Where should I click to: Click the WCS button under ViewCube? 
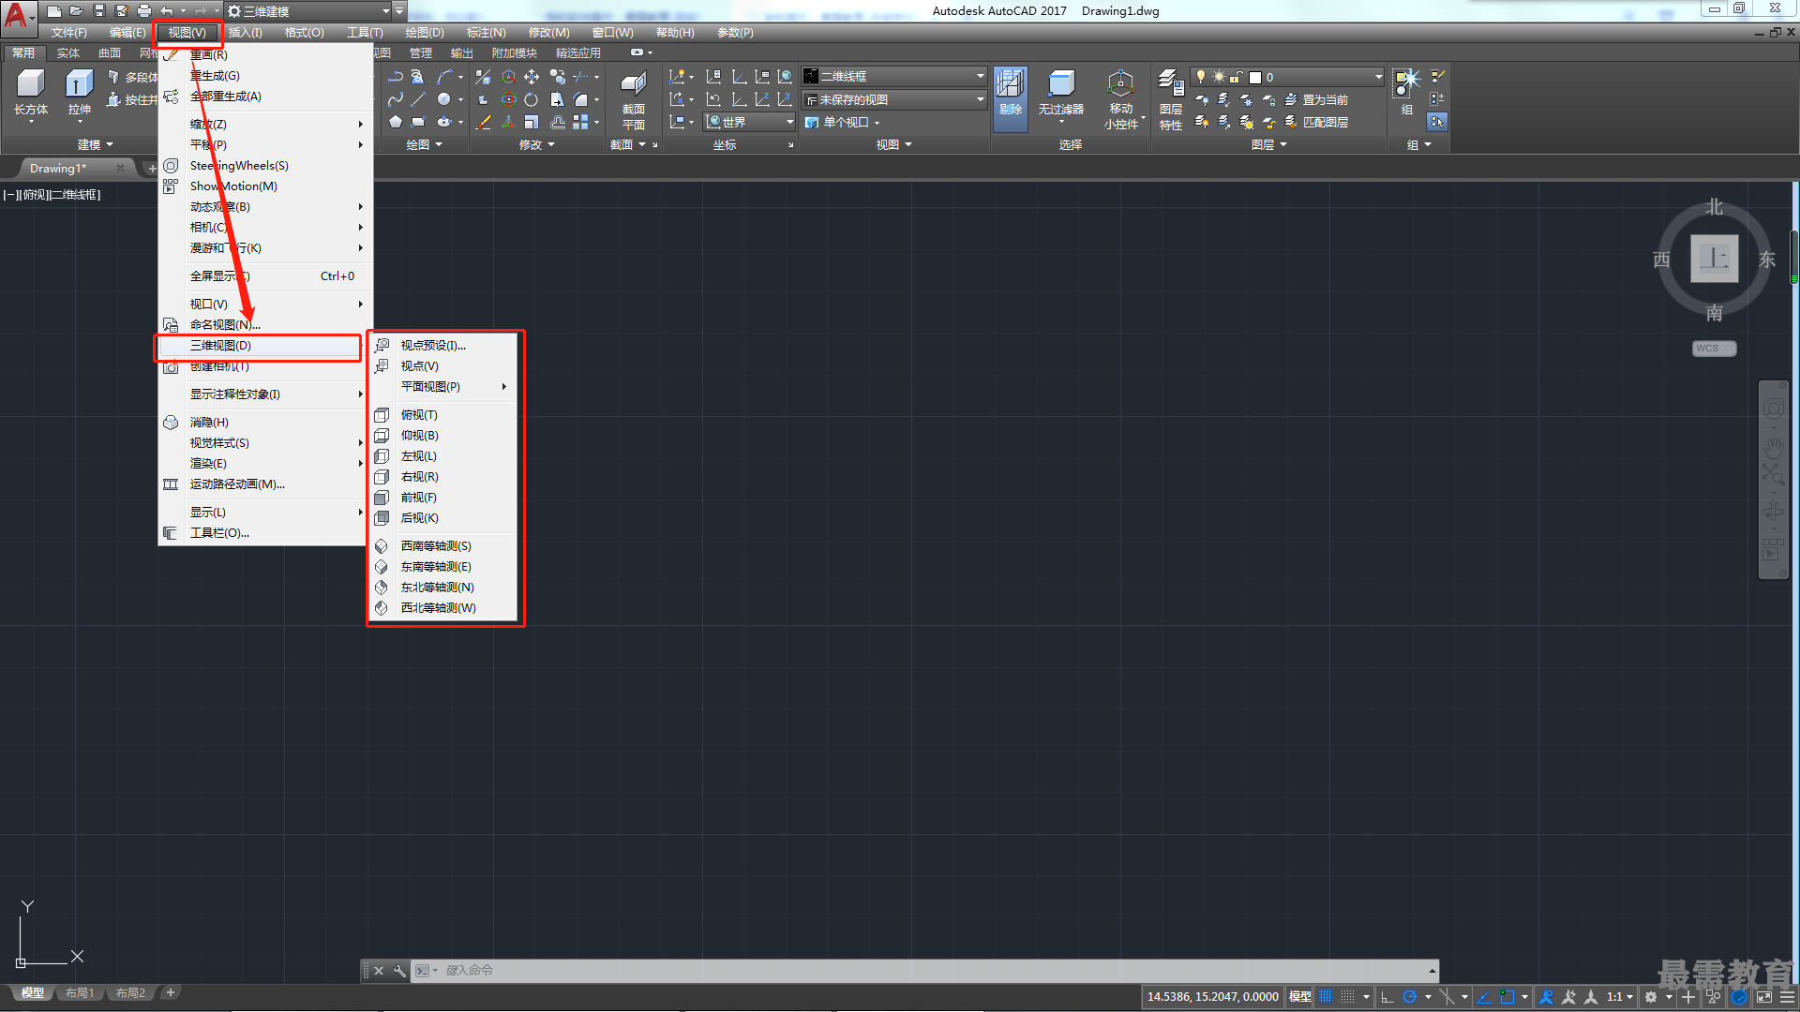coord(1714,349)
